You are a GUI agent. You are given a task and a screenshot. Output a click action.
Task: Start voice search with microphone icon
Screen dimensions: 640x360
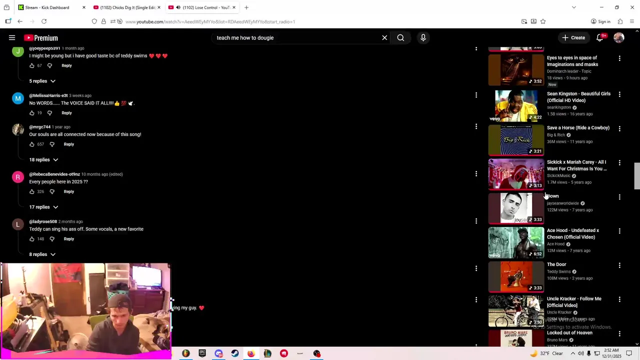pos(423,37)
